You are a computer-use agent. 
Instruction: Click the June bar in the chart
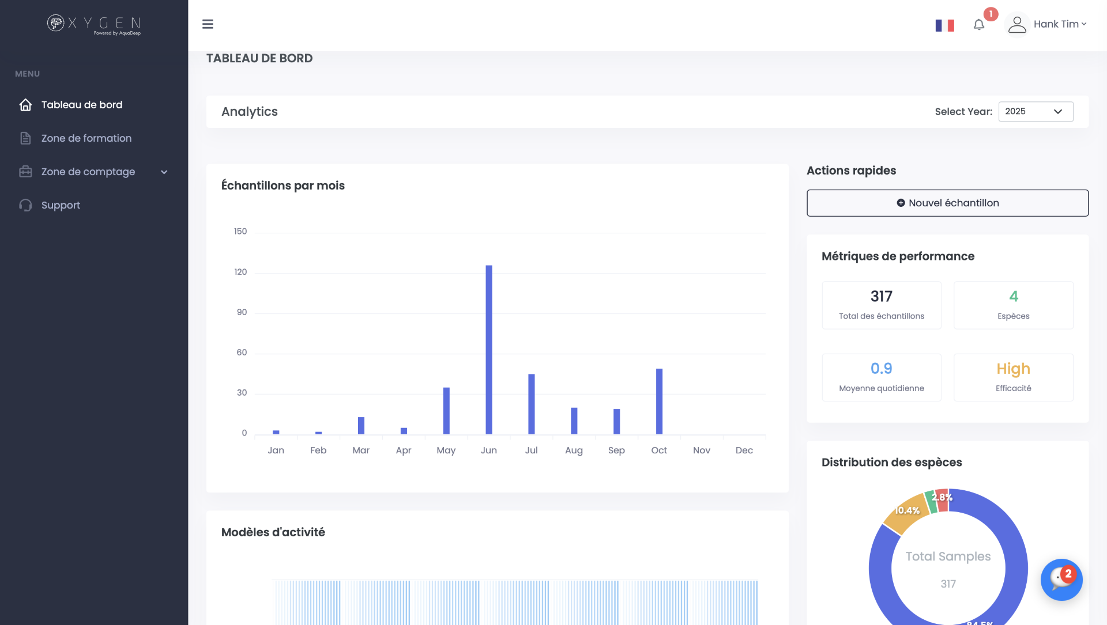pos(489,349)
